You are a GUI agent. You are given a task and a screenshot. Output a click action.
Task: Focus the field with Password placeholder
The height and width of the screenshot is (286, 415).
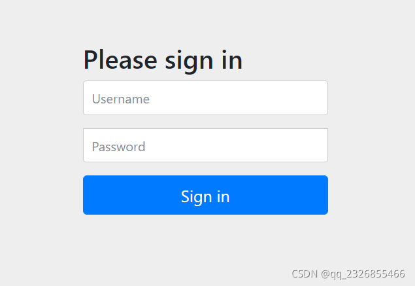click(205, 145)
